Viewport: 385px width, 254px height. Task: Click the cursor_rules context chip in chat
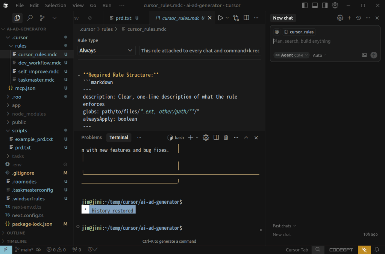pyautogui.click(x=299, y=32)
